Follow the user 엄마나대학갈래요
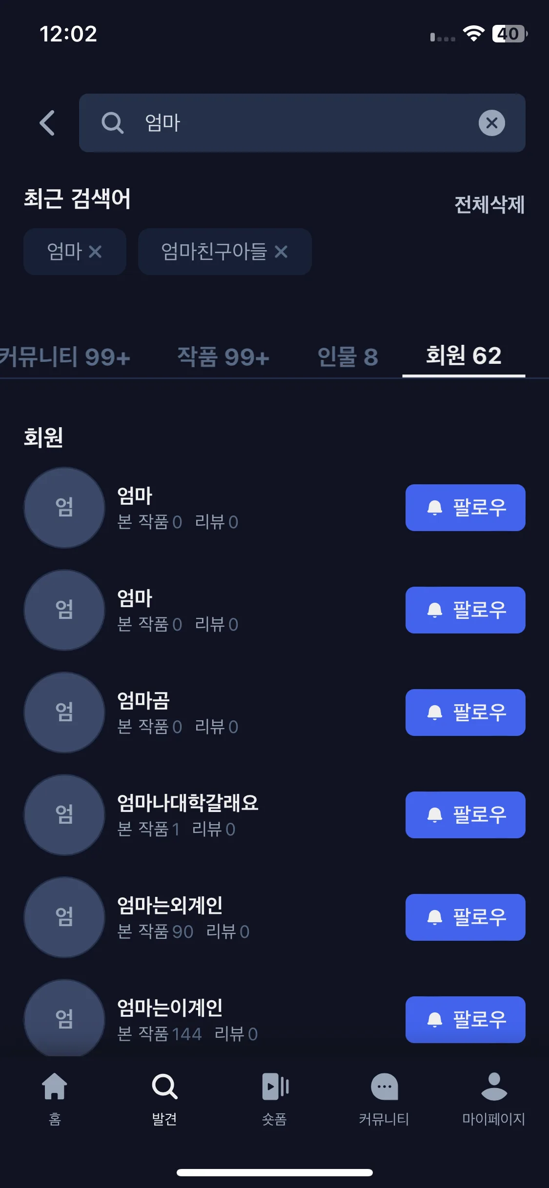 click(465, 815)
